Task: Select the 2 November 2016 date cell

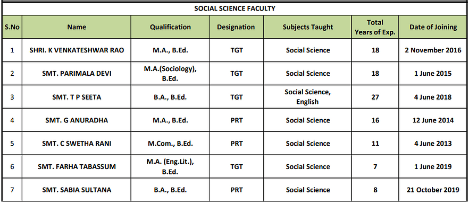Action: pyautogui.click(x=433, y=50)
